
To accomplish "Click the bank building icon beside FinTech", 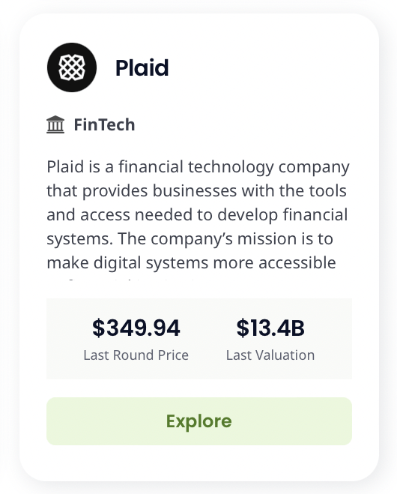I will [55, 124].
